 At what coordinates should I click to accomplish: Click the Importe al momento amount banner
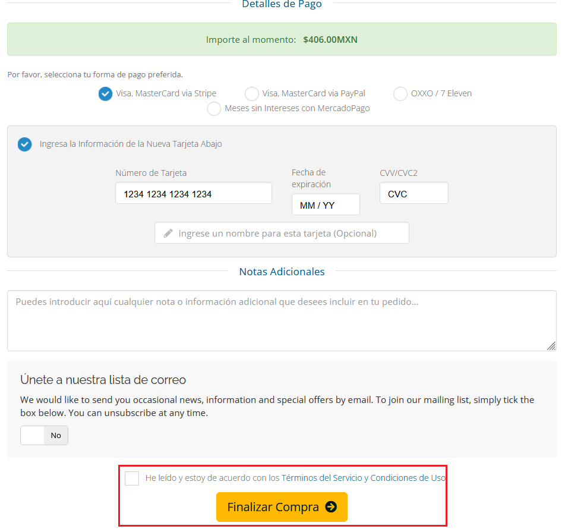point(282,40)
